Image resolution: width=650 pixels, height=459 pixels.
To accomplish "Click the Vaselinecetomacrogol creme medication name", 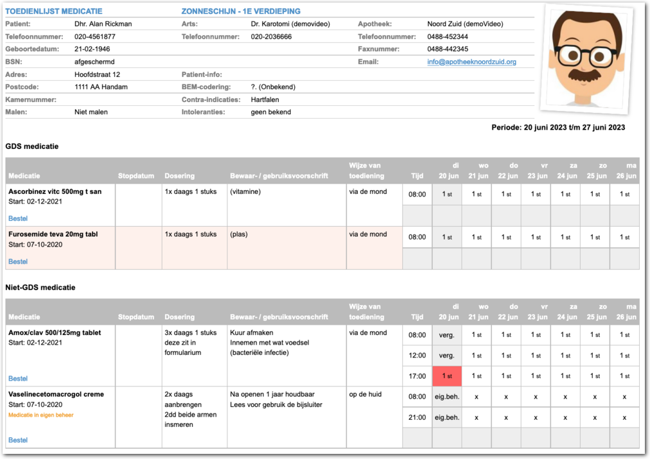I will (56, 394).
